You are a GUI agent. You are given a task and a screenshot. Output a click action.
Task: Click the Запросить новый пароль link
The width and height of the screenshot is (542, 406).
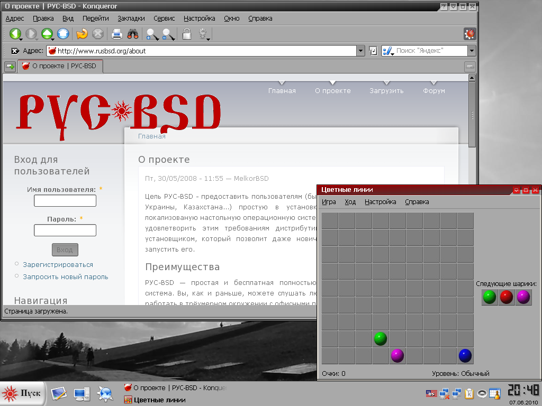pyautogui.click(x=65, y=277)
